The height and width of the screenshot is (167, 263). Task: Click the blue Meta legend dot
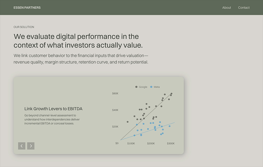(x=151, y=87)
